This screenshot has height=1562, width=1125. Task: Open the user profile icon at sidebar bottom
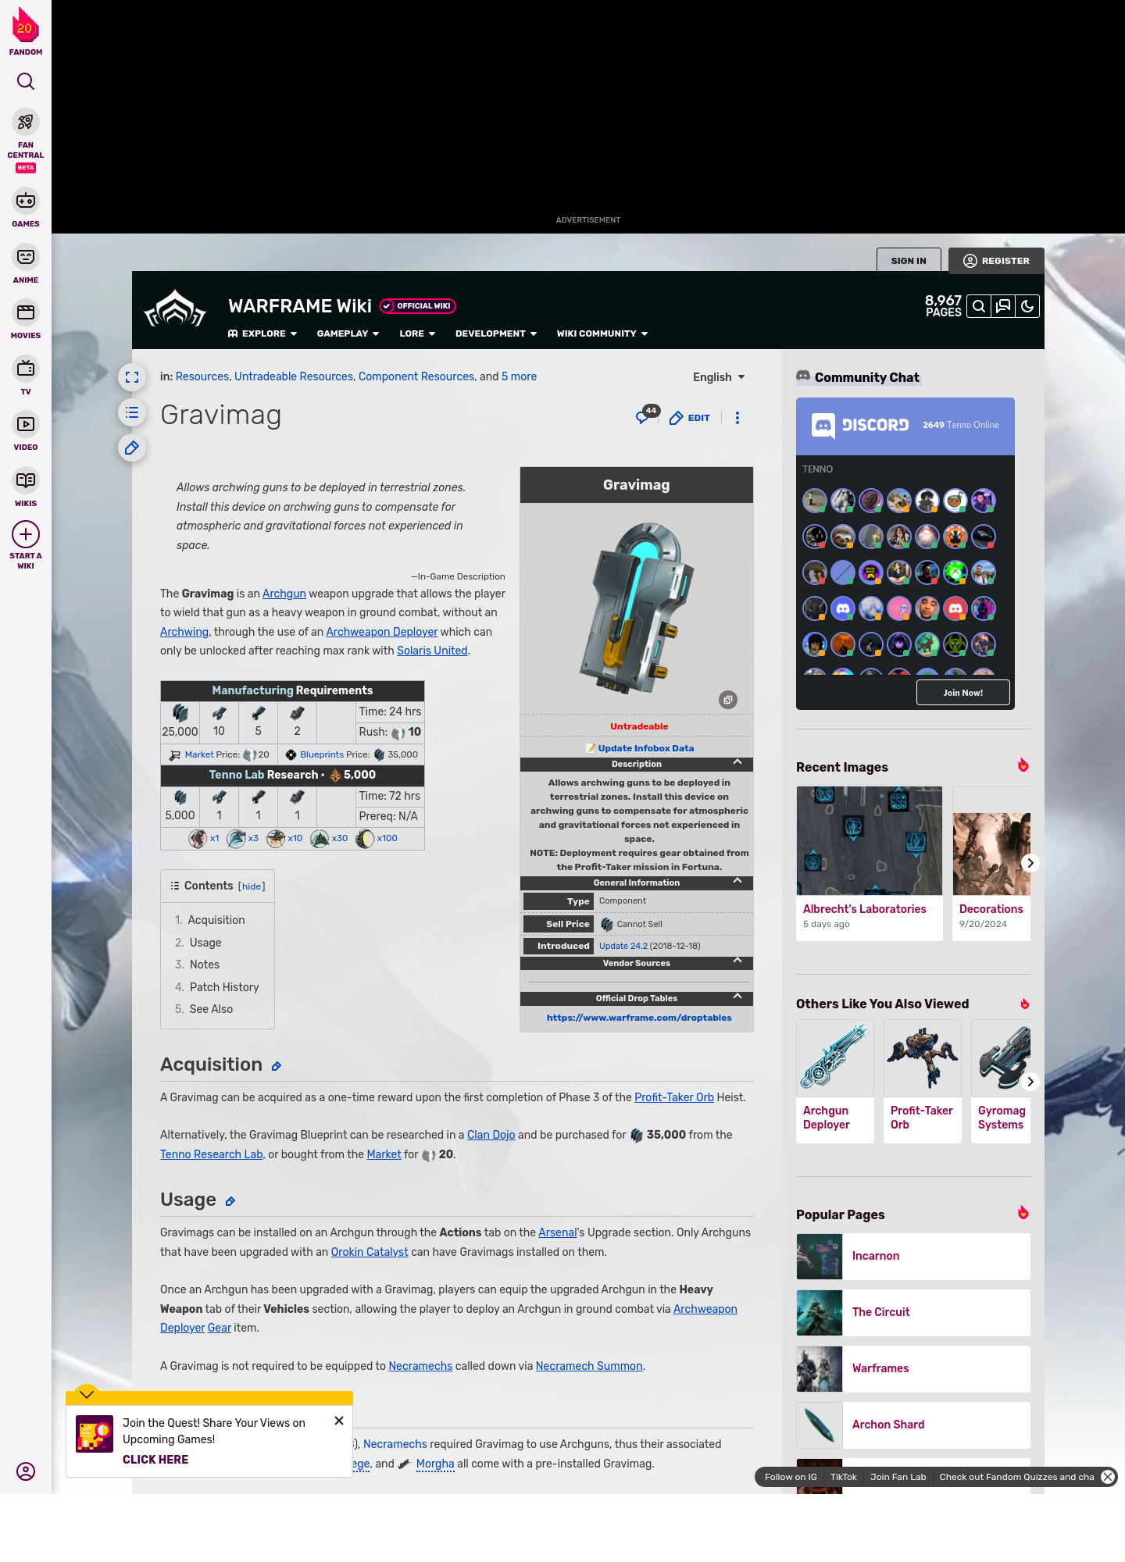26,1471
